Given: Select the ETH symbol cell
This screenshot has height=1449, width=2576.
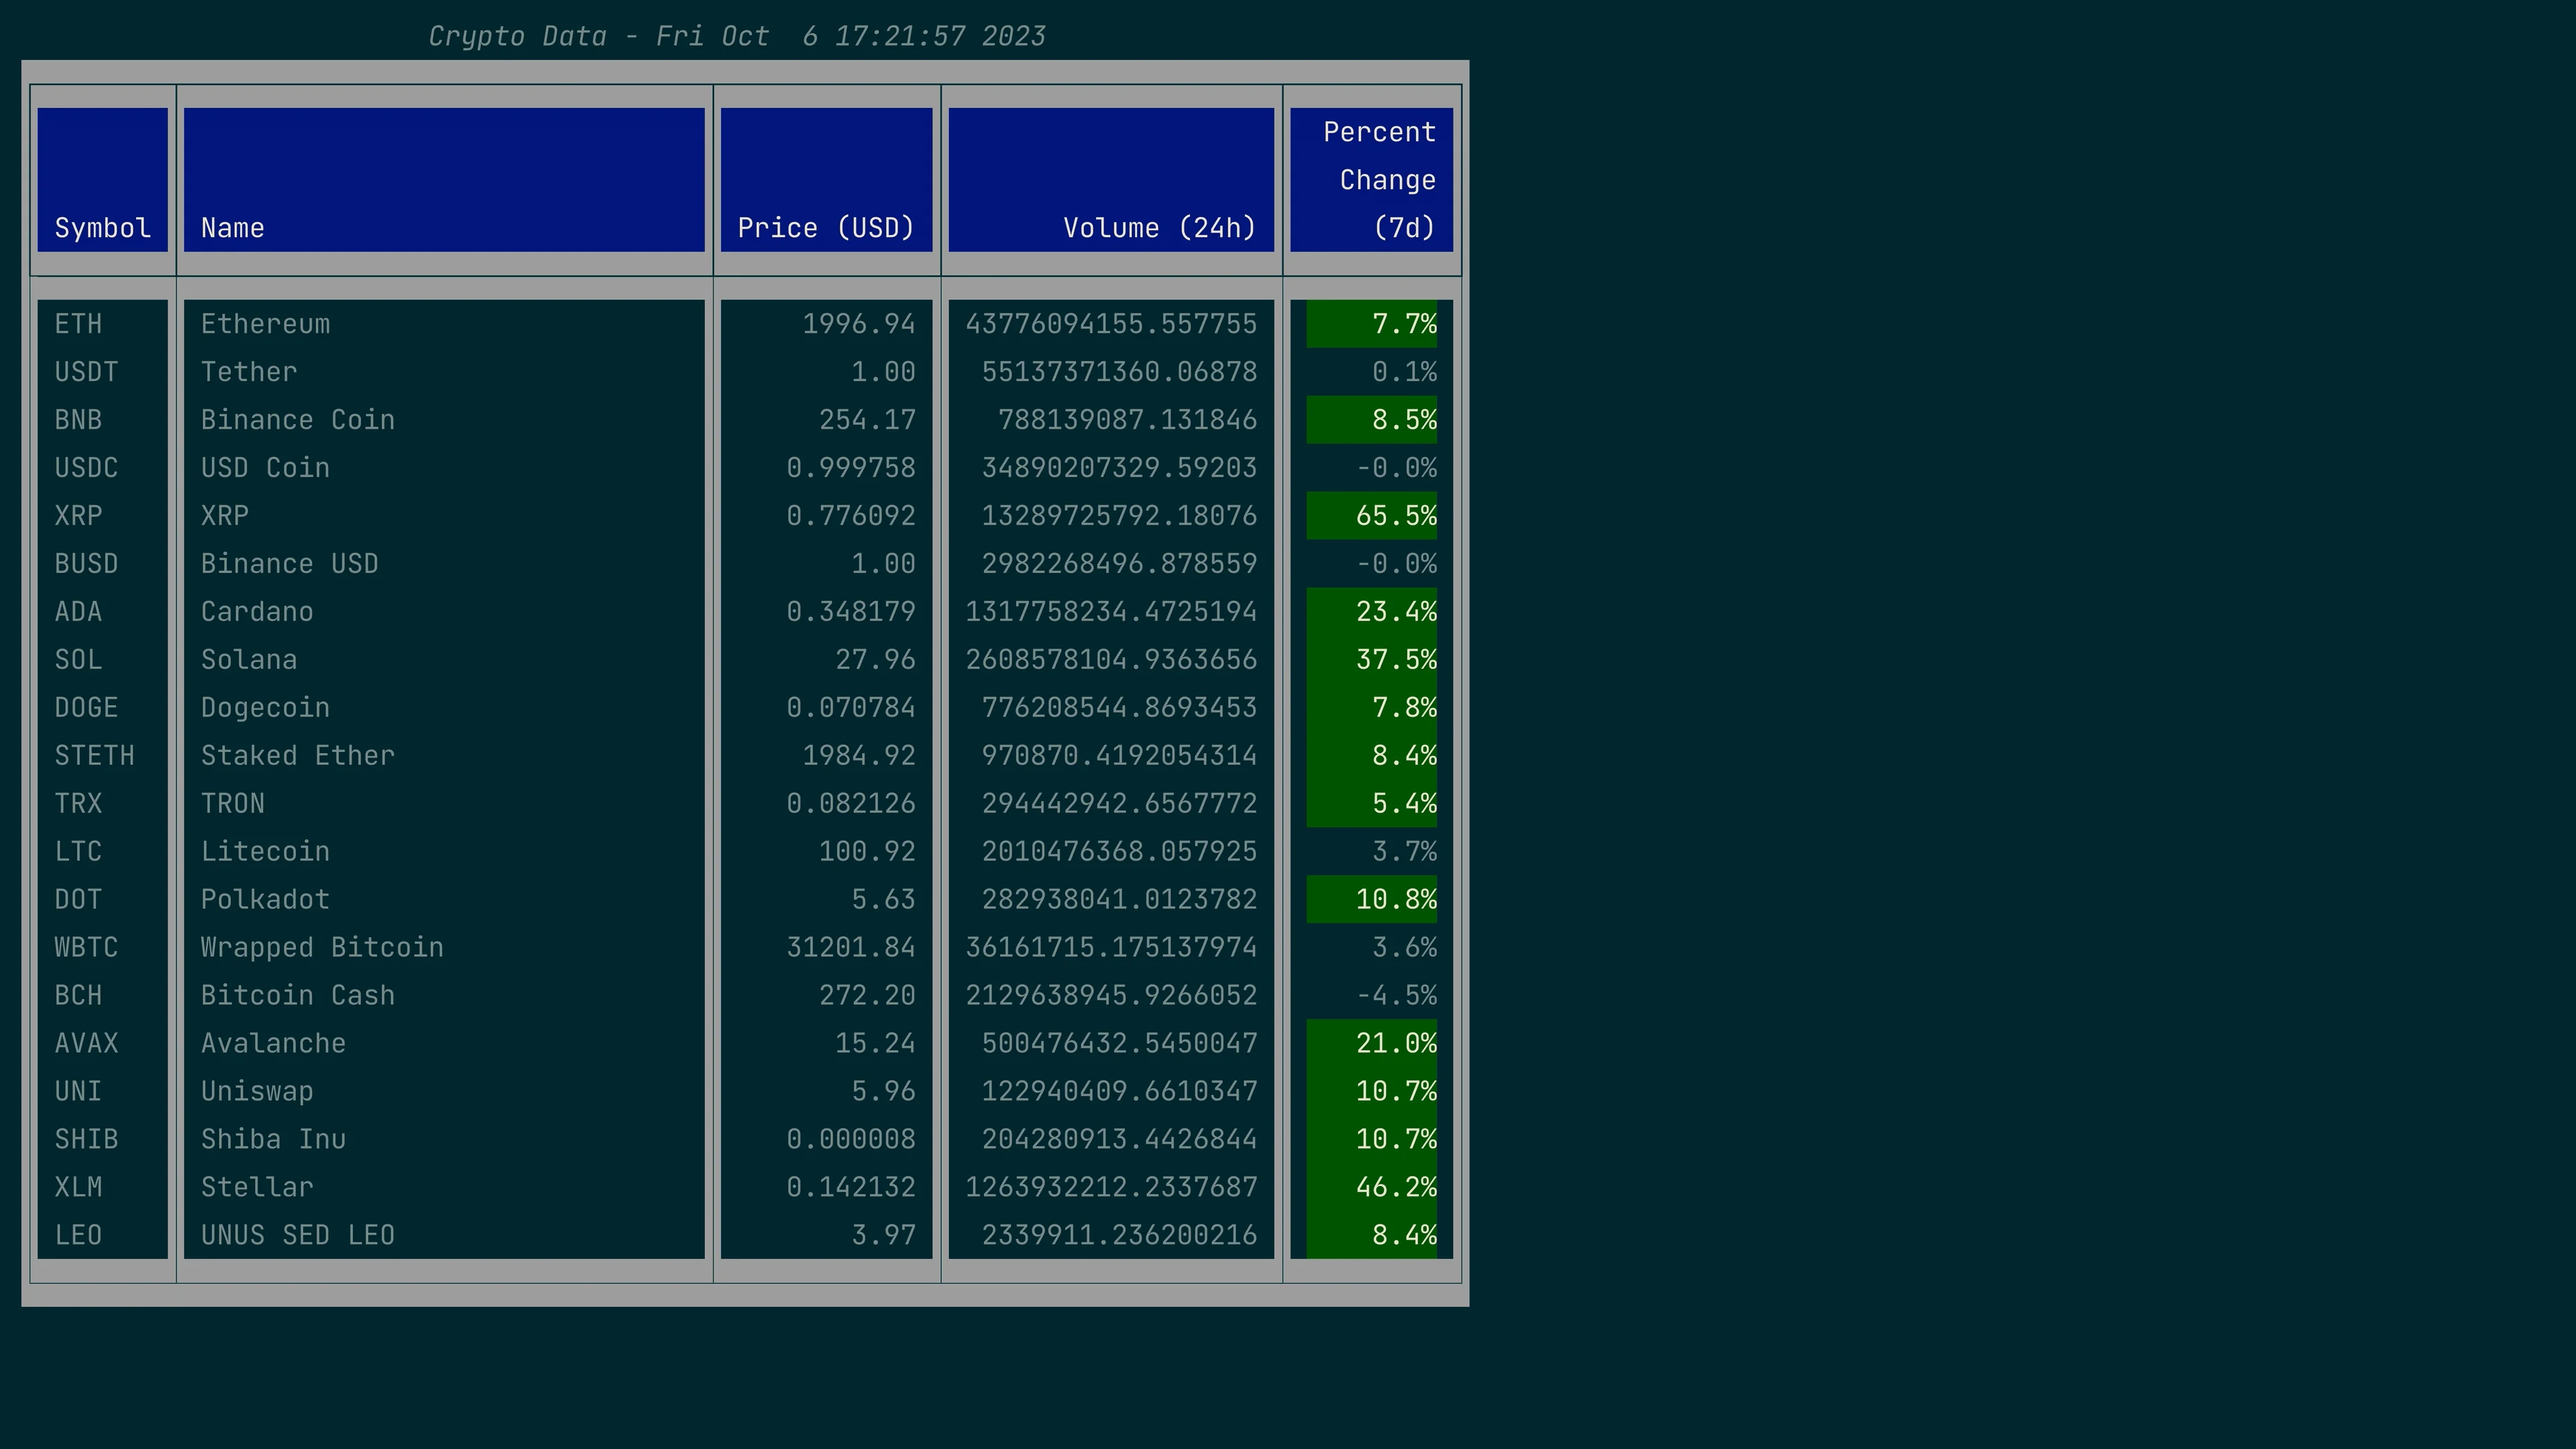Looking at the screenshot, I should (x=78, y=324).
